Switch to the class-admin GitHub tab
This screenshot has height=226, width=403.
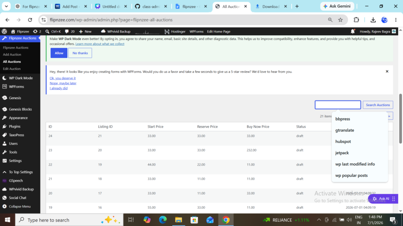tap(151, 6)
